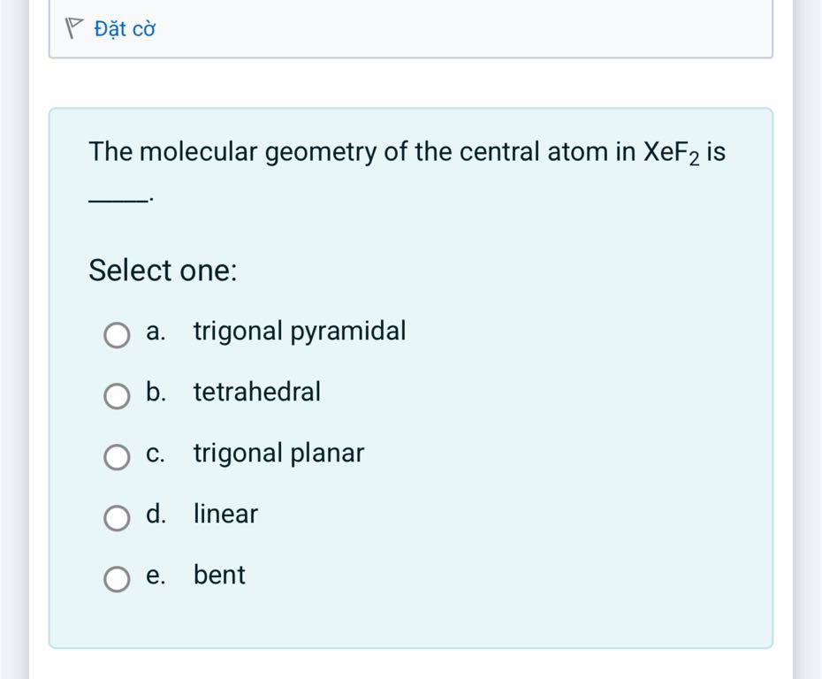Choose the 'tetrahedral' answer
Screen dimensions: 822x679
coord(257,393)
